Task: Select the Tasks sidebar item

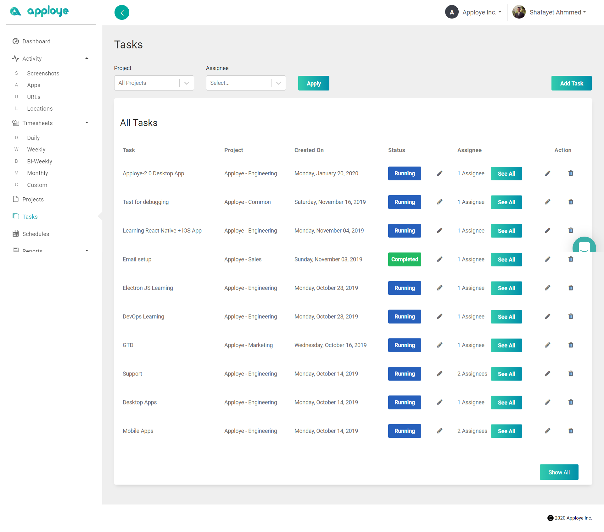Action: (25, 217)
